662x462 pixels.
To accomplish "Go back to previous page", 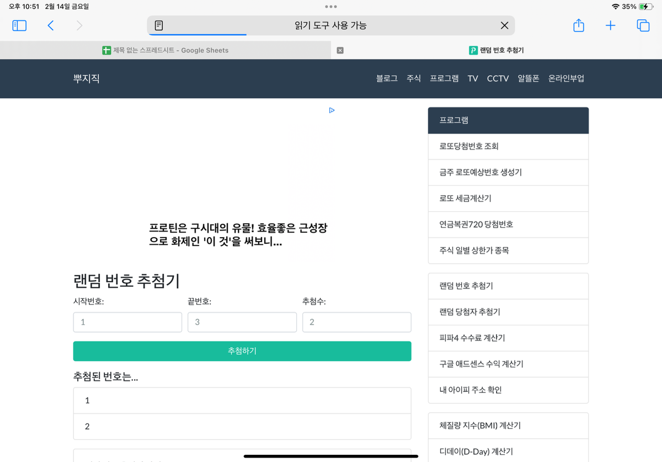I will click(x=51, y=25).
